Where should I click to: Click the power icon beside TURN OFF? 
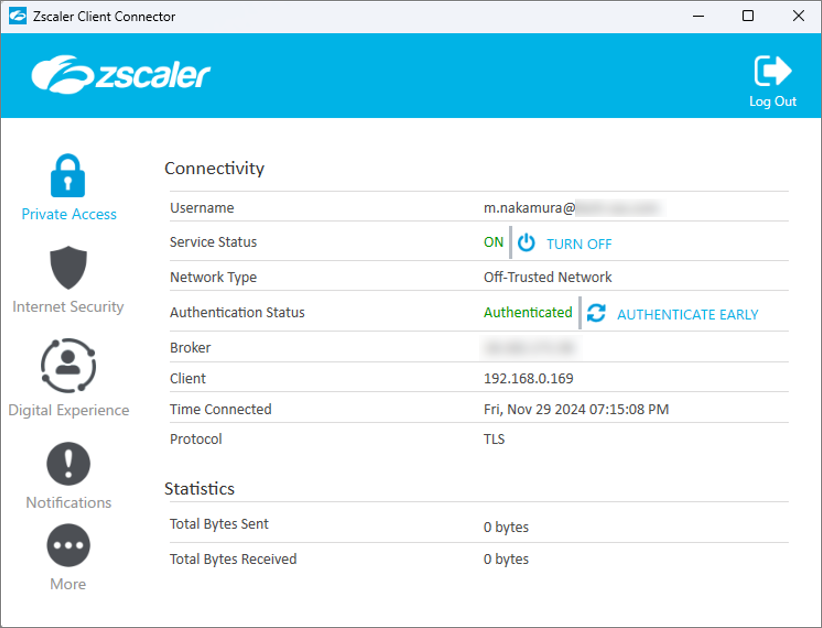pyautogui.click(x=526, y=243)
